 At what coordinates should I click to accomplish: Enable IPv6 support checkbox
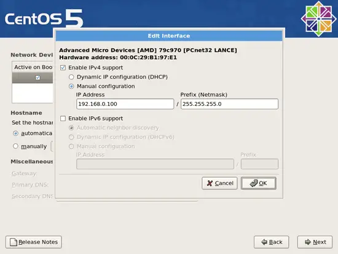(x=63, y=119)
